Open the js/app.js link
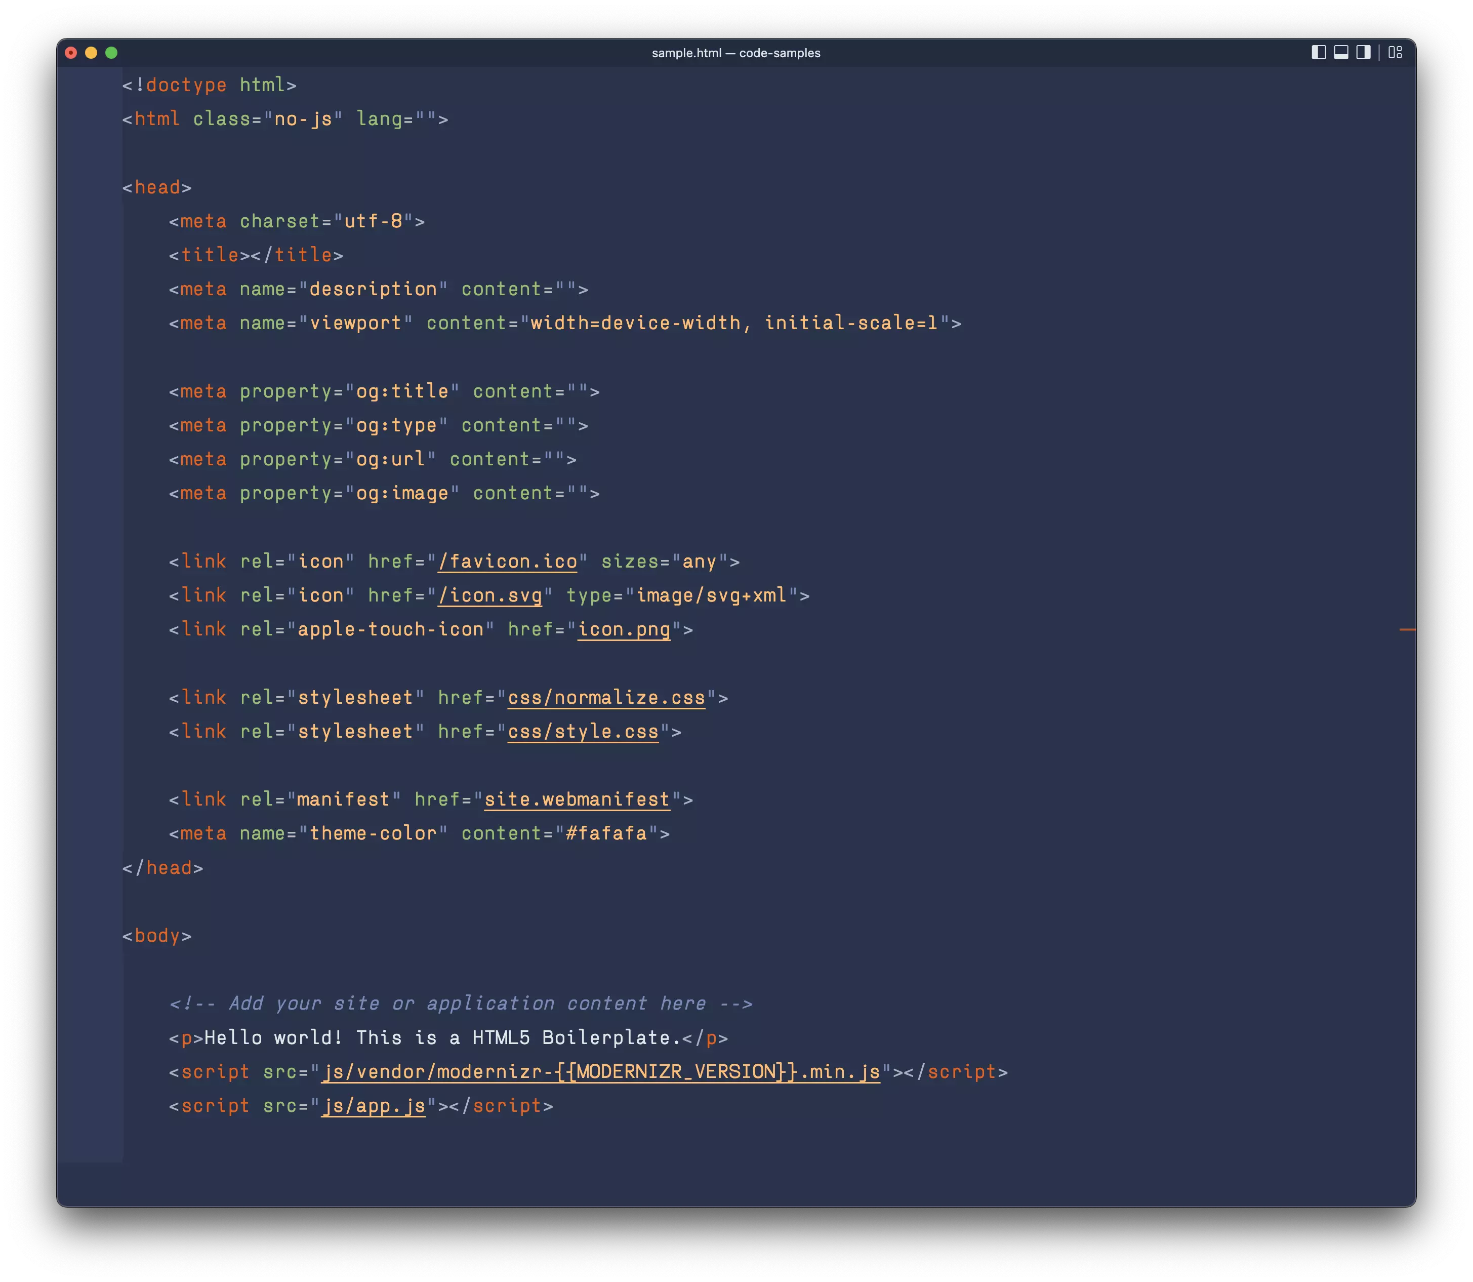The height and width of the screenshot is (1282, 1473). (x=373, y=1106)
